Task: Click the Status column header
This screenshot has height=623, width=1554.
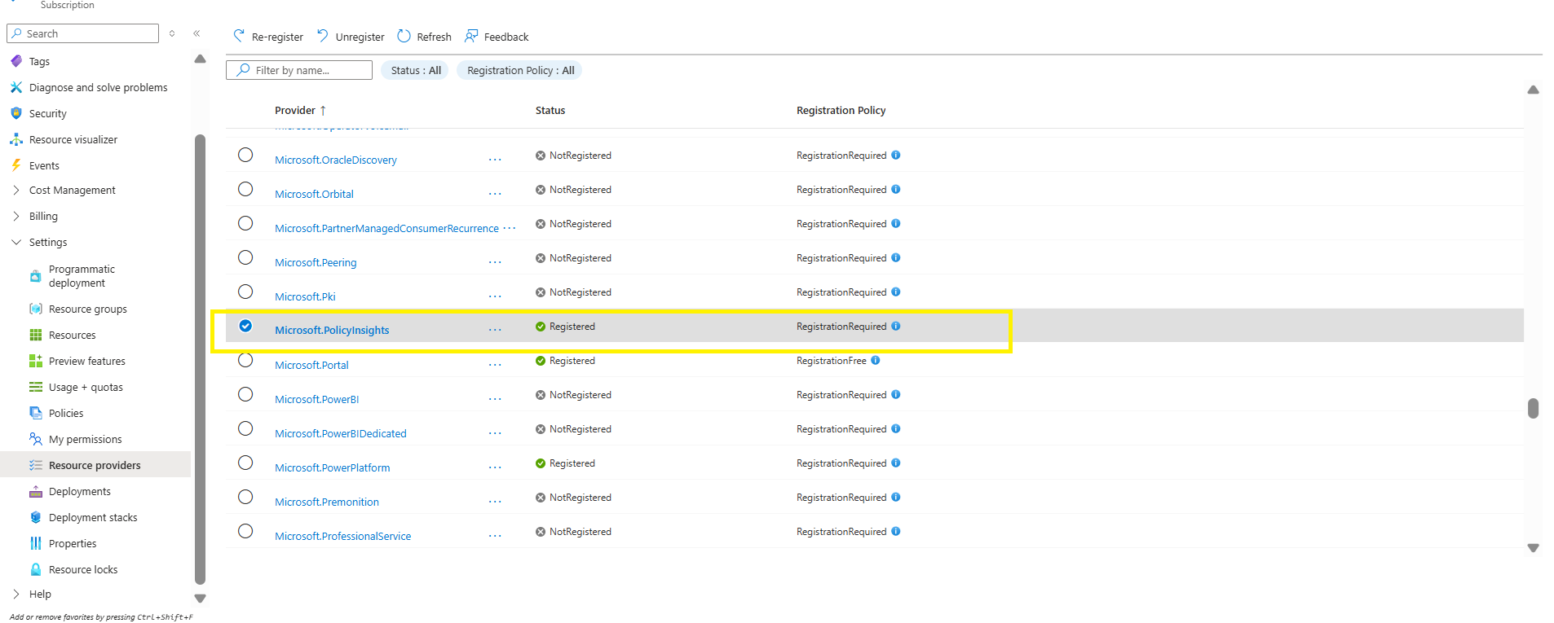Action: (x=550, y=110)
